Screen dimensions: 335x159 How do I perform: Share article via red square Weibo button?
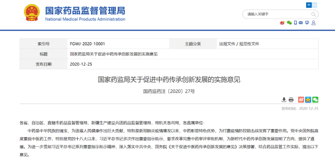coord(301,99)
